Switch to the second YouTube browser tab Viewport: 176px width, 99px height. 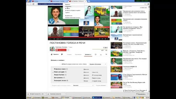coord(59,1)
